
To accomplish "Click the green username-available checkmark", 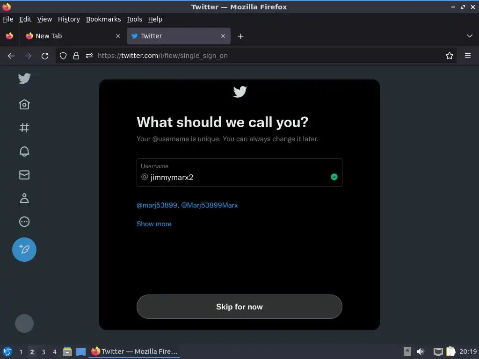I will coord(334,177).
